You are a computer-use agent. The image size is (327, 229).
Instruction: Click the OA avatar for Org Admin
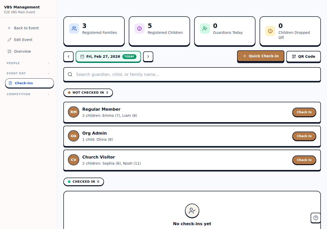(x=74, y=136)
